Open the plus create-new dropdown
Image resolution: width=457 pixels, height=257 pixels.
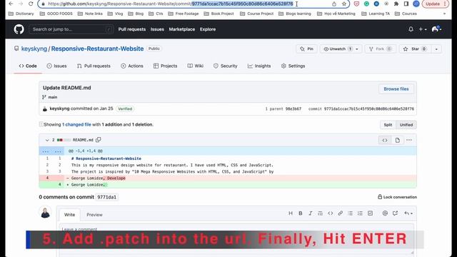(x=423, y=29)
